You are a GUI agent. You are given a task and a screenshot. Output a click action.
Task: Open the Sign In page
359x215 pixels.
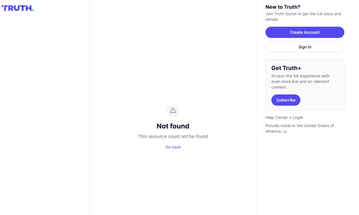(305, 47)
